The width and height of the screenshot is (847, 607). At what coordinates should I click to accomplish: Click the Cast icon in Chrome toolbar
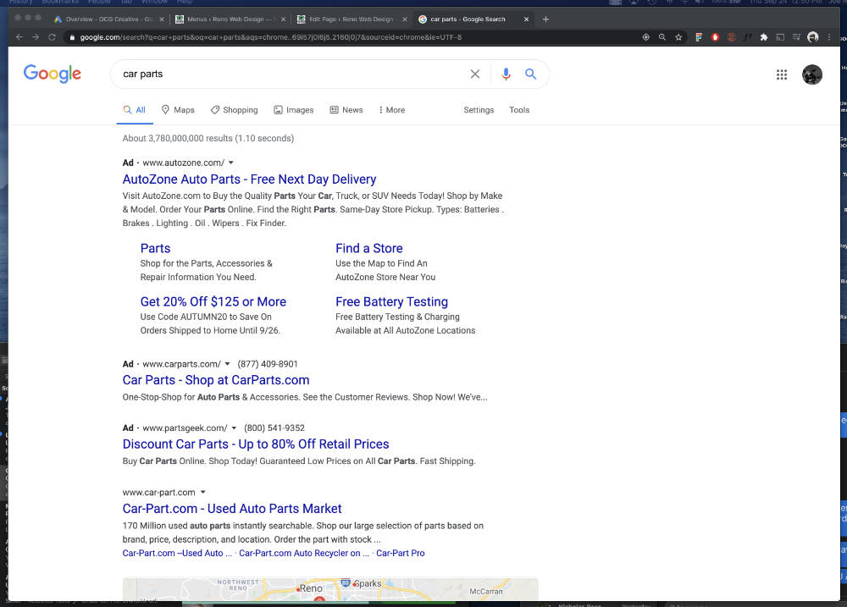pos(780,37)
